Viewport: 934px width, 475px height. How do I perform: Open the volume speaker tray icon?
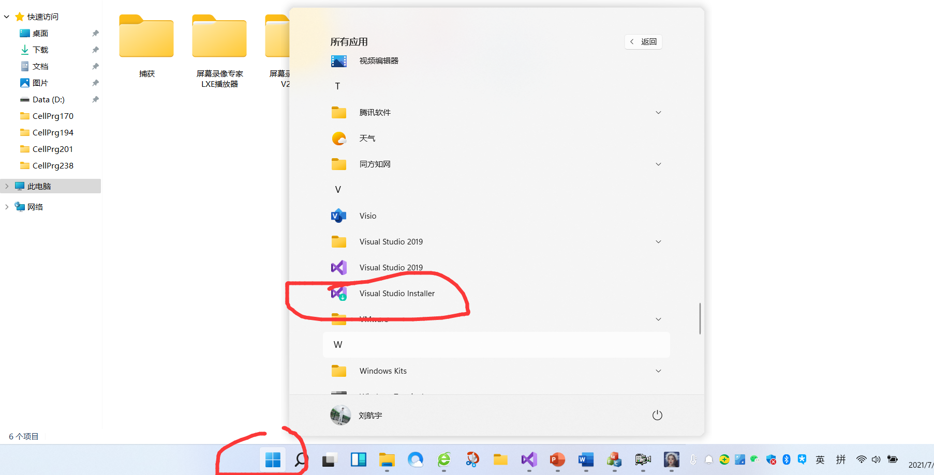point(876,459)
